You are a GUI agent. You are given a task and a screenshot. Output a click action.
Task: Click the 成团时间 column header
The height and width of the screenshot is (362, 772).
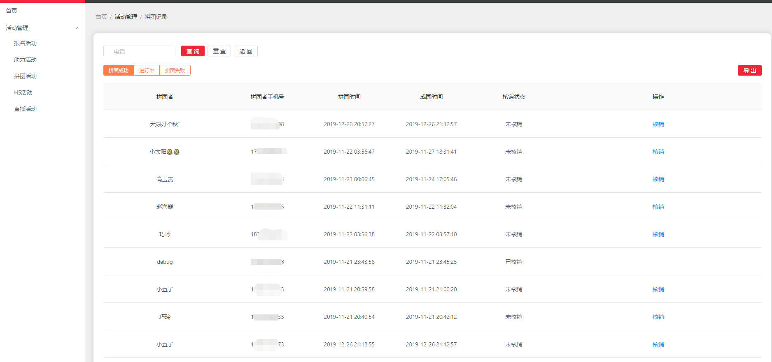click(x=431, y=97)
